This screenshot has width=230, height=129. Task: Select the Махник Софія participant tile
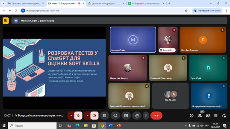(x=133, y=40)
